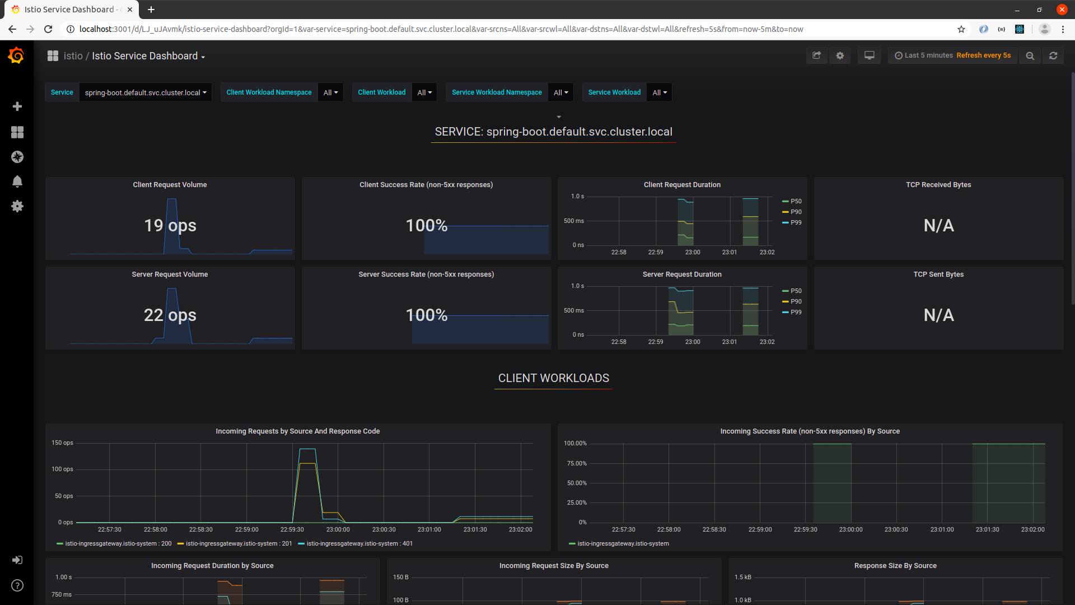The width and height of the screenshot is (1075, 605).
Task: Switch to TV view mode monitor icon
Action: click(x=869, y=55)
